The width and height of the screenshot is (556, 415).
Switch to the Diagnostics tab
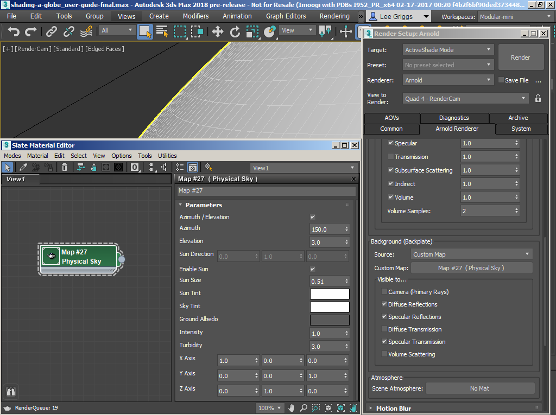tap(454, 118)
